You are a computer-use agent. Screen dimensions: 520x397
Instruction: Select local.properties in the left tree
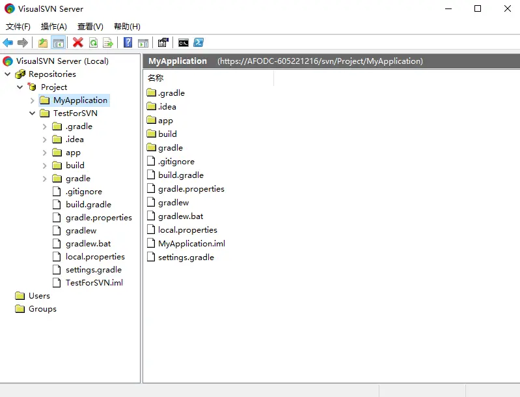(x=95, y=256)
